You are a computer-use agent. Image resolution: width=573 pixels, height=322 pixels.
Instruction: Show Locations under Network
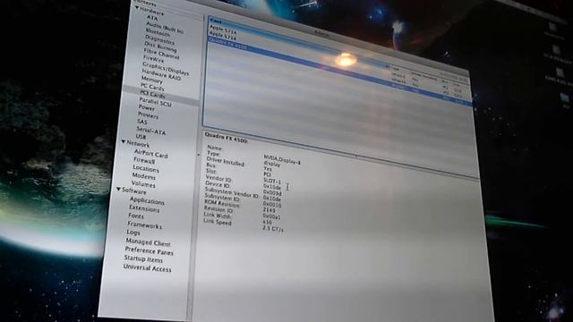146,168
